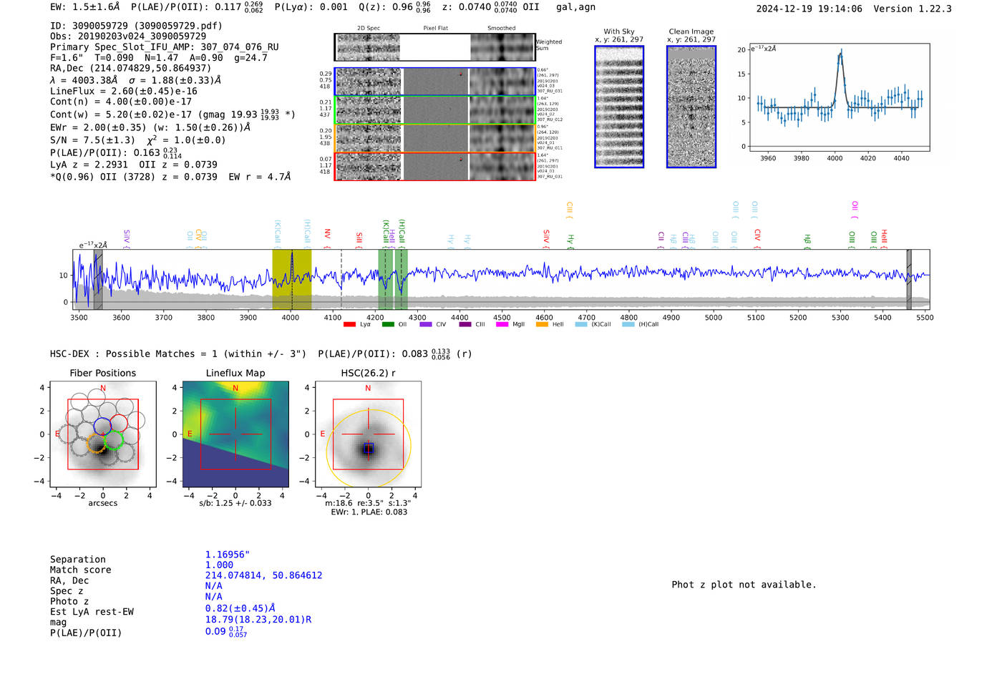This screenshot has width=1002, height=682.
Task: Click the blue Separation value 1.16956"
Action: (x=227, y=555)
